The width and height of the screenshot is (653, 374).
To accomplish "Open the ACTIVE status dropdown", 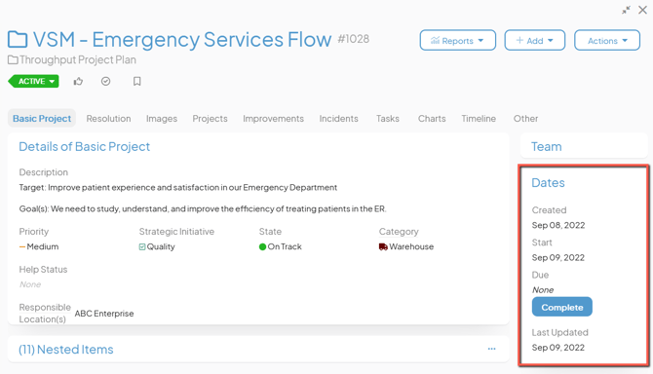I will pyautogui.click(x=34, y=81).
